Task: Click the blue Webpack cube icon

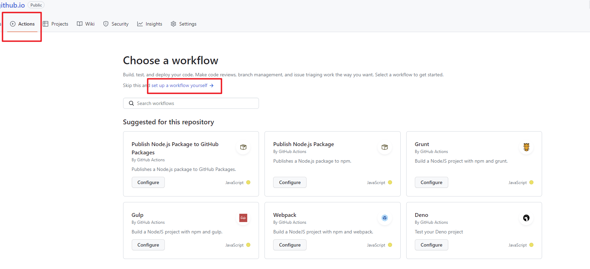Action: [385, 218]
